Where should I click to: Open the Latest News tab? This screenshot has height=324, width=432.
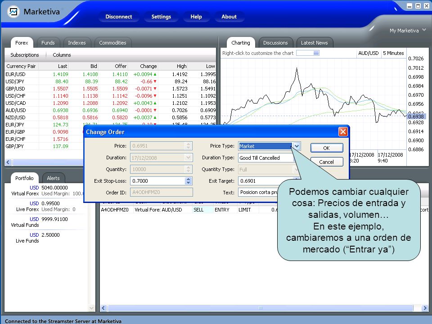point(315,43)
